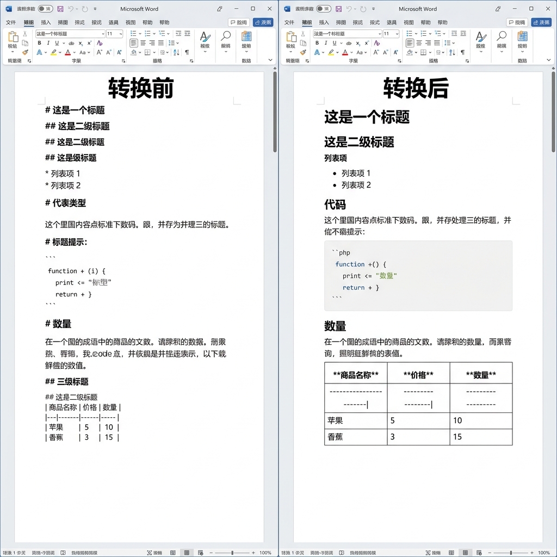Open 视图 tab in the 转换前 window
Image resolution: width=557 pixels, height=557 pixels.
(x=131, y=22)
